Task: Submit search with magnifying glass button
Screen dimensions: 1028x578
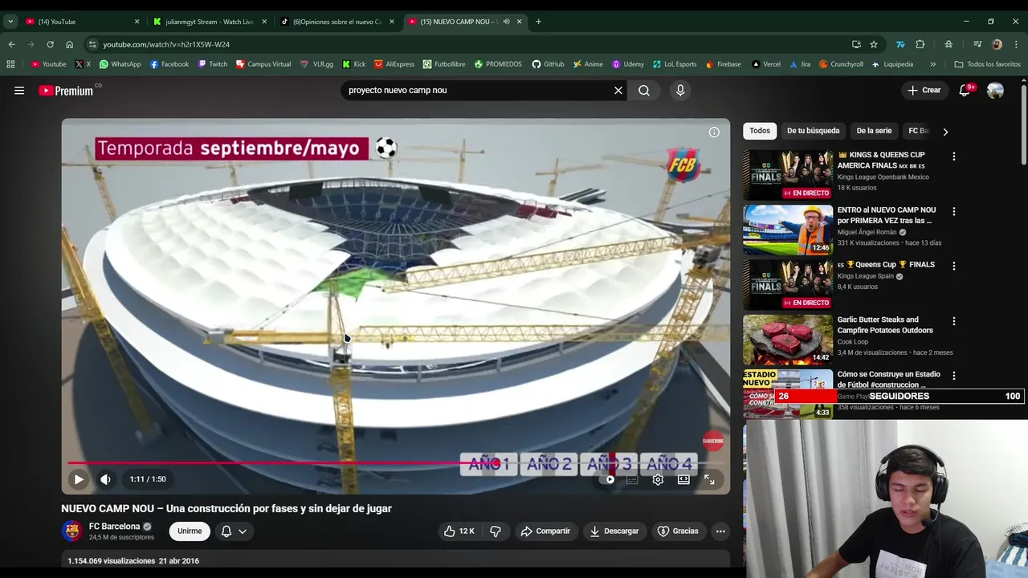Action: 644,91
